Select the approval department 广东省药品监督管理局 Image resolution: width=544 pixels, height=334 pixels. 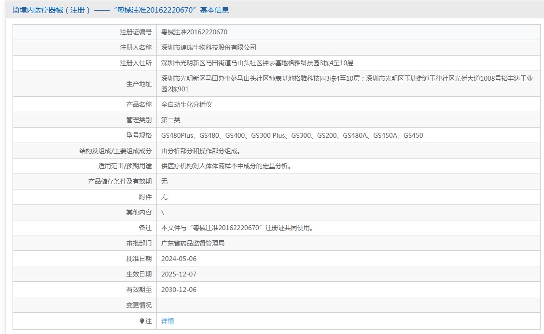tap(193, 243)
